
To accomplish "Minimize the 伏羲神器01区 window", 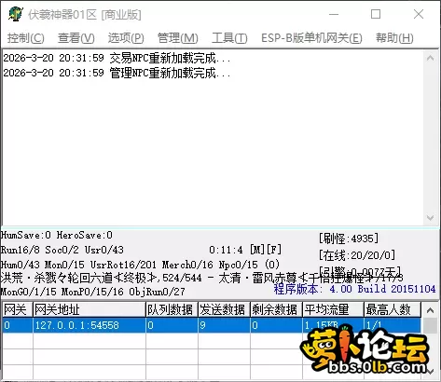I will (x=334, y=14).
